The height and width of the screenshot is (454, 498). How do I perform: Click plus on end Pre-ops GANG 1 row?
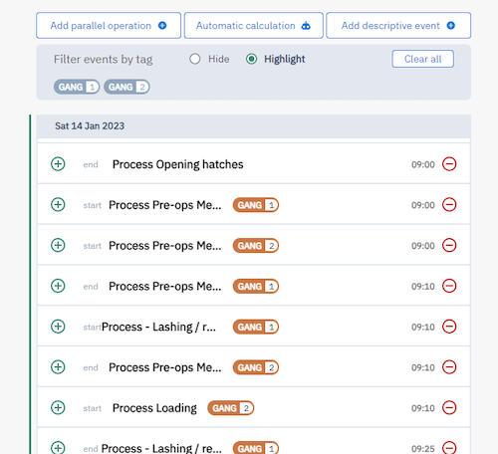58,286
